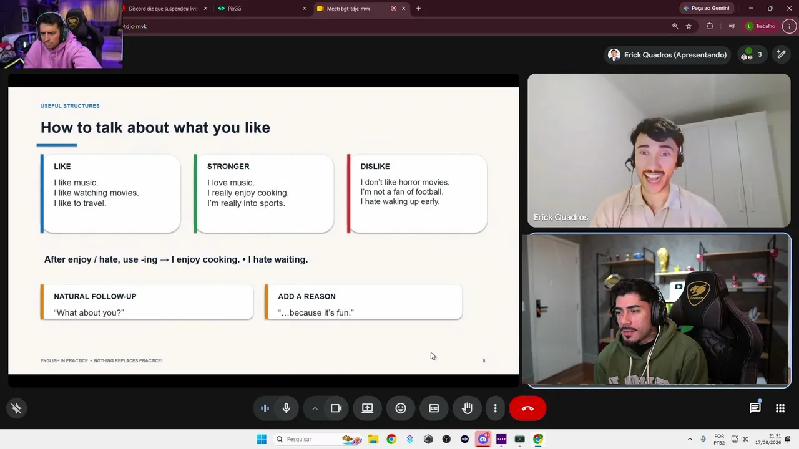
Task: Open the Windows Start menu
Action: click(262, 439)
